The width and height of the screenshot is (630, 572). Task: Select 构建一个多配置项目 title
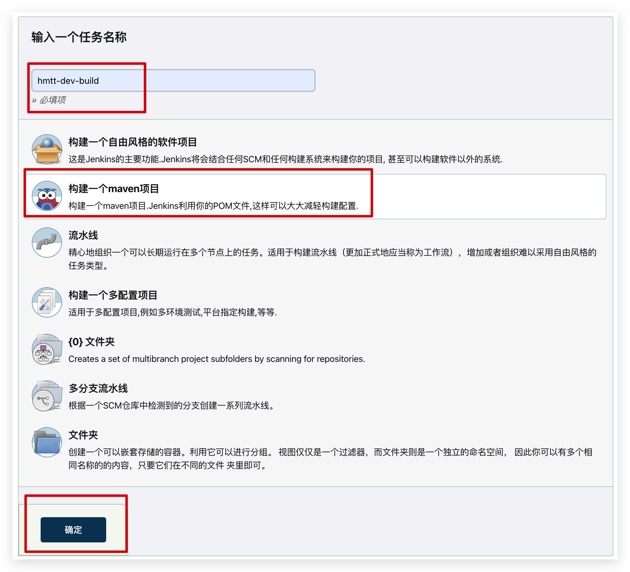coord(113,295)
